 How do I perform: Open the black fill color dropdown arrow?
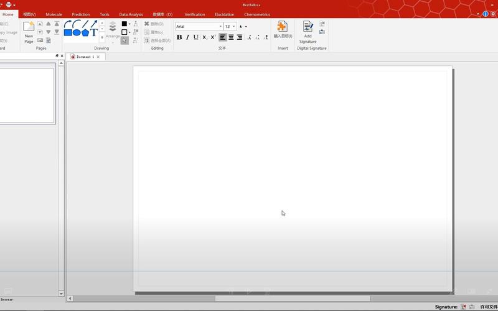tap(129, 24)
